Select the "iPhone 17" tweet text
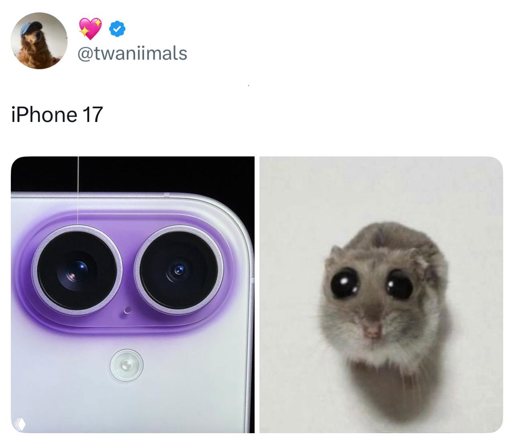The height and width of the screenshot is (444, 514). pyautogui.click(x=57, y=115)
